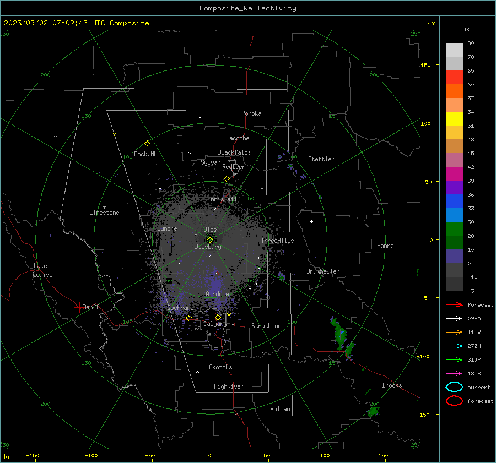Select the white 09EA arrow symbol
Image resolution: width=496 pixels, height=463 pixels.
(454, 319)
